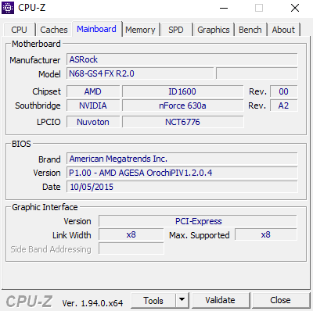Click the Tools button
This screenshot has width=313, height=311.
153,300
